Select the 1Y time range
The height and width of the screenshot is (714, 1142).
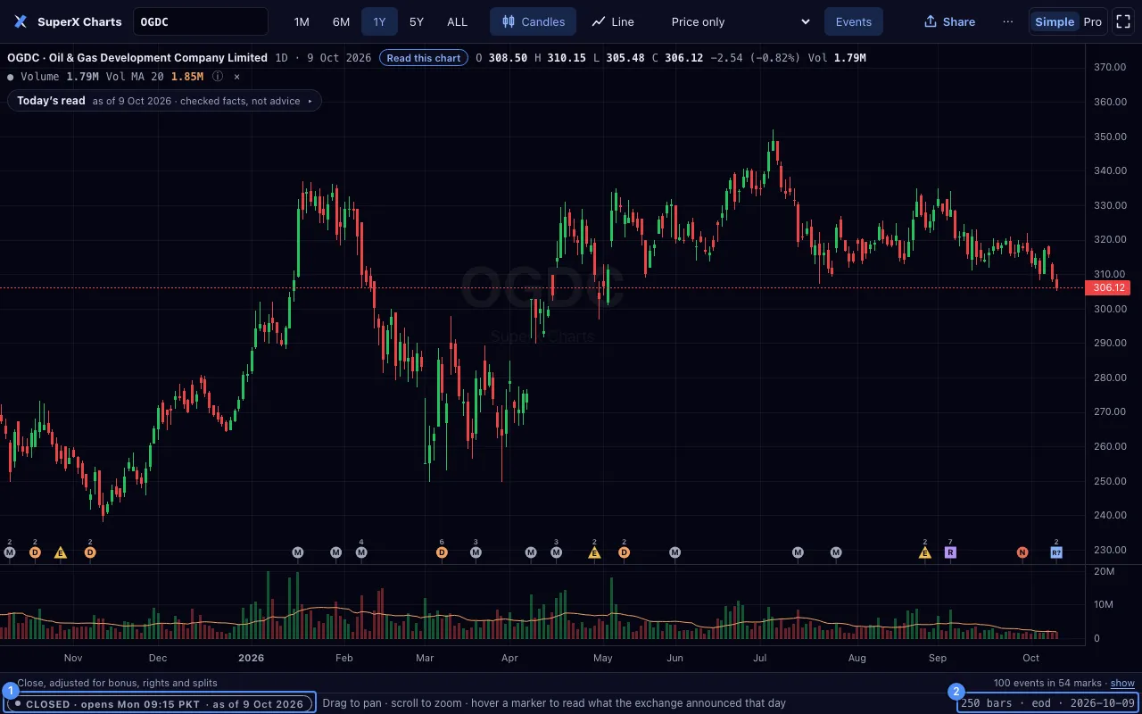click(x=380, y=21)
